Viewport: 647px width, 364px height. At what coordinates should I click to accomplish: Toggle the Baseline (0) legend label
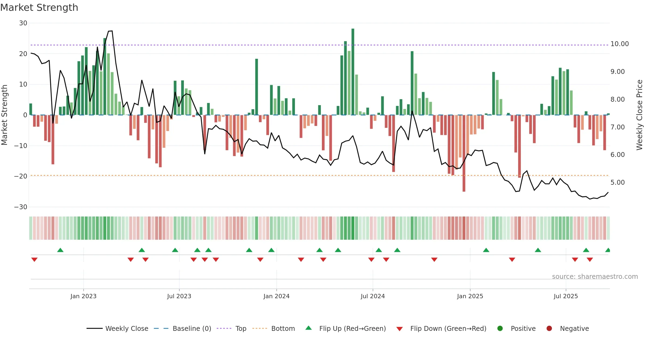tap(192, 328)
